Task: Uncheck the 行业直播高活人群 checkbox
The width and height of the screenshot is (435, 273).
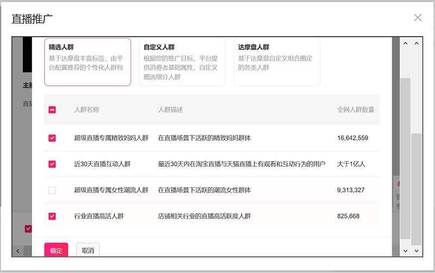Action: coord(52,216)
